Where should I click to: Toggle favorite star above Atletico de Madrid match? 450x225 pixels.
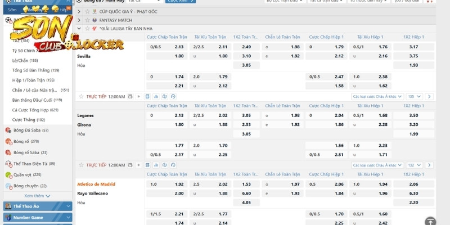[x=81, y=165]
